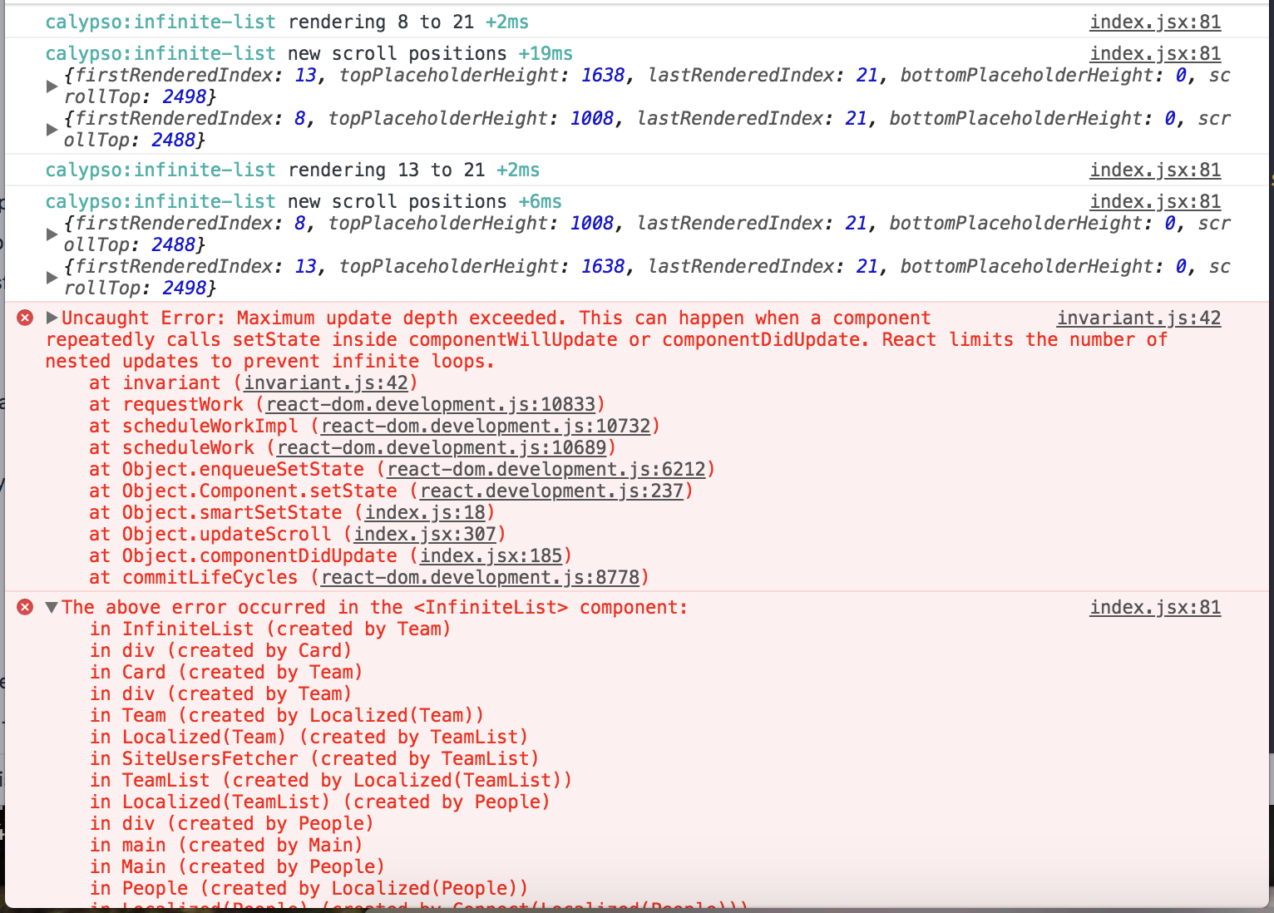Open index.jsx:307 at updateScroll
This screenshot has width=1274, height=913.
[x=427, y=534]
